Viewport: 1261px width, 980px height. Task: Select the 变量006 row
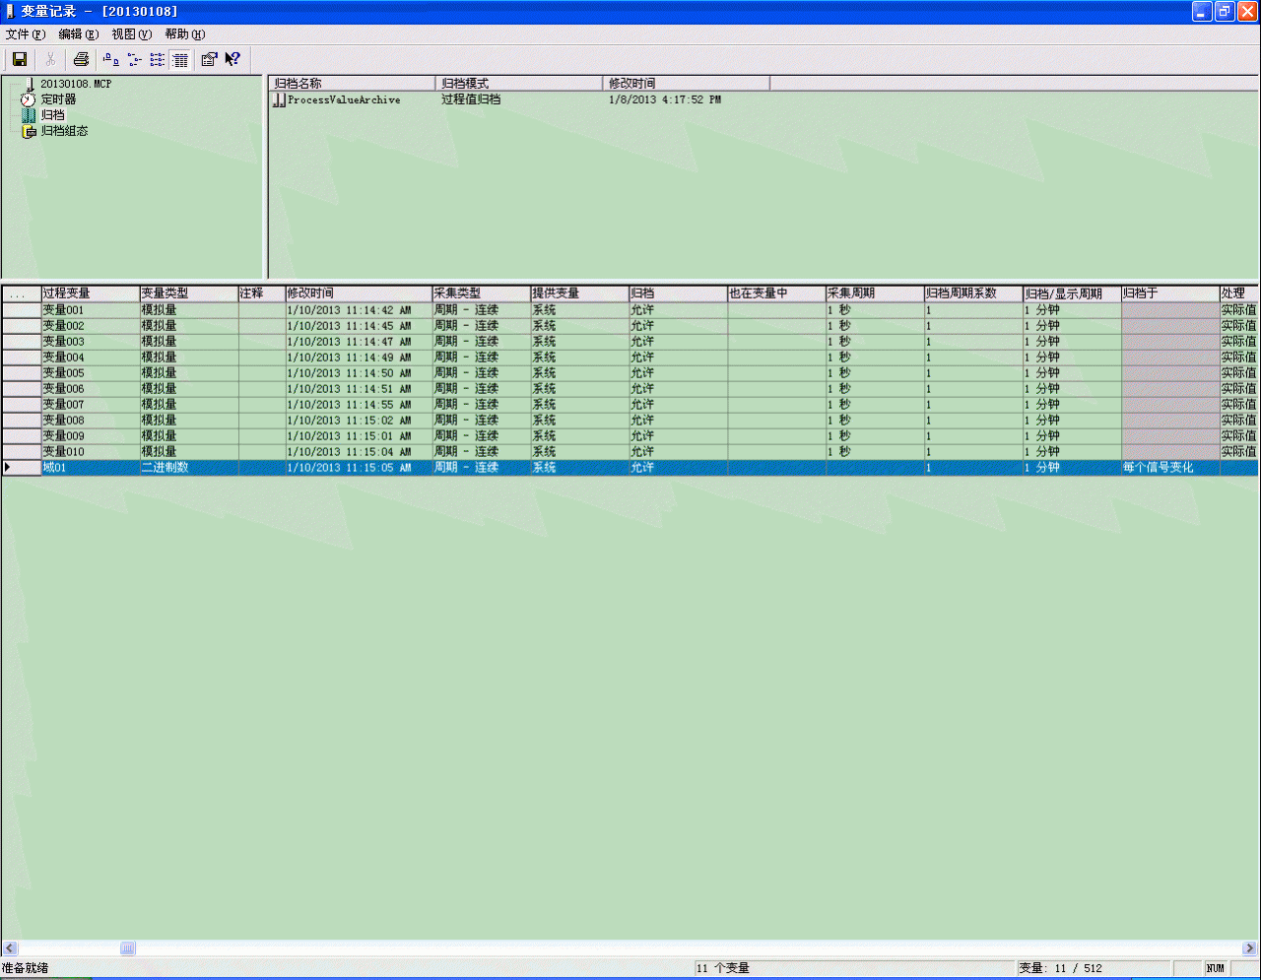pyautogui.click(x=630, y=388)
